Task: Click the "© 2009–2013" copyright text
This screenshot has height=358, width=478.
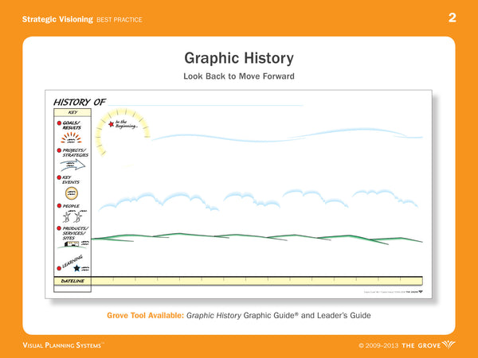Action: [378, 345]
